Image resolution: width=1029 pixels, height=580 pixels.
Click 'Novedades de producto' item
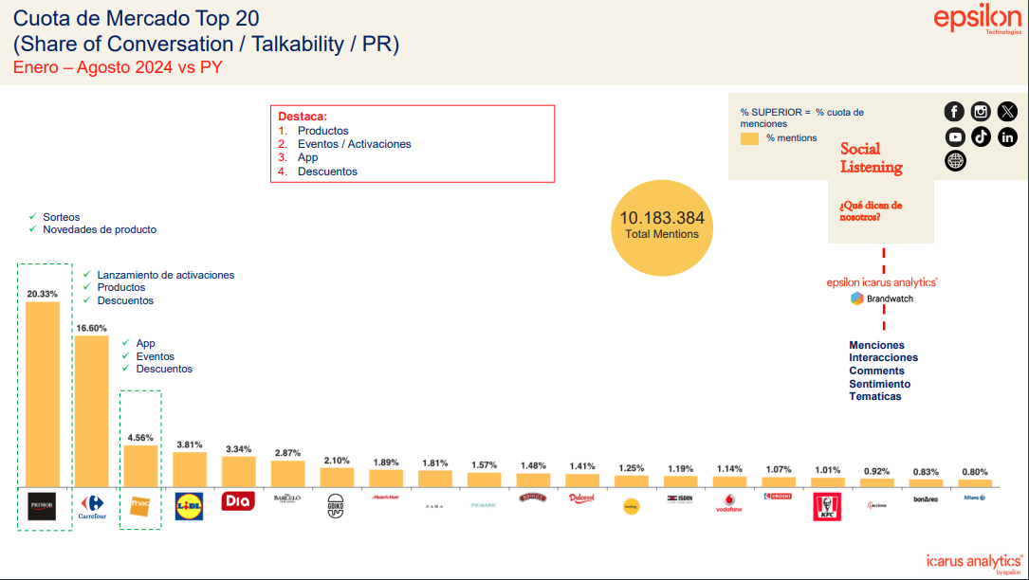(100, 229)
